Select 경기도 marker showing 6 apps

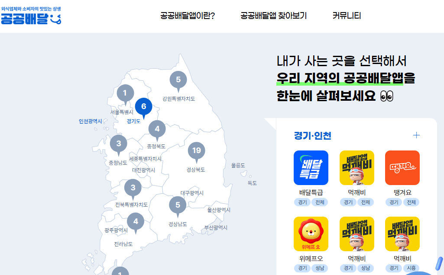tap(143, 106)
